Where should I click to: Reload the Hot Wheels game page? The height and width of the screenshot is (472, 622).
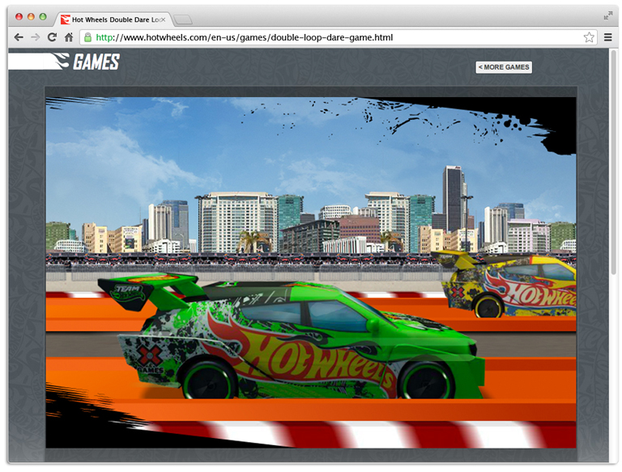[x=52, y=37]
